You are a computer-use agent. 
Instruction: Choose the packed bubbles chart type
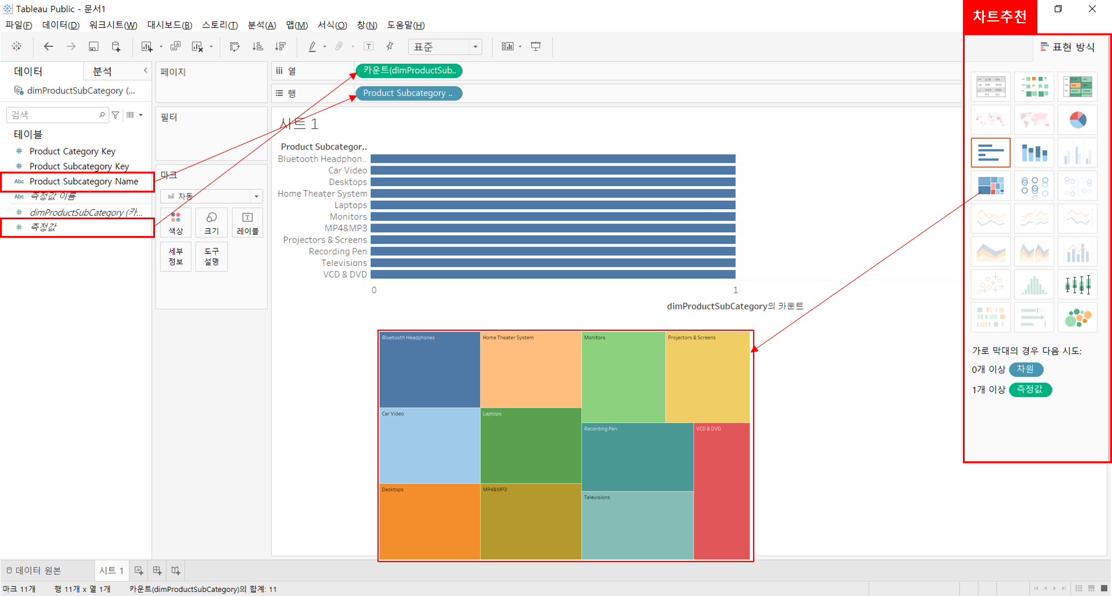tap(1077, 317)
